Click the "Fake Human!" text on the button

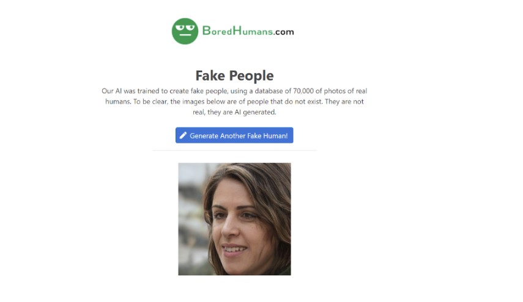tap(267, 135)
